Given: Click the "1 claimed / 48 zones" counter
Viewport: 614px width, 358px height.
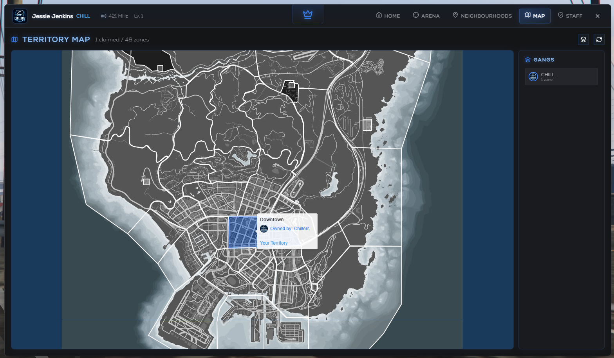Looking at the screenshot, I should [x=122, y=39].
